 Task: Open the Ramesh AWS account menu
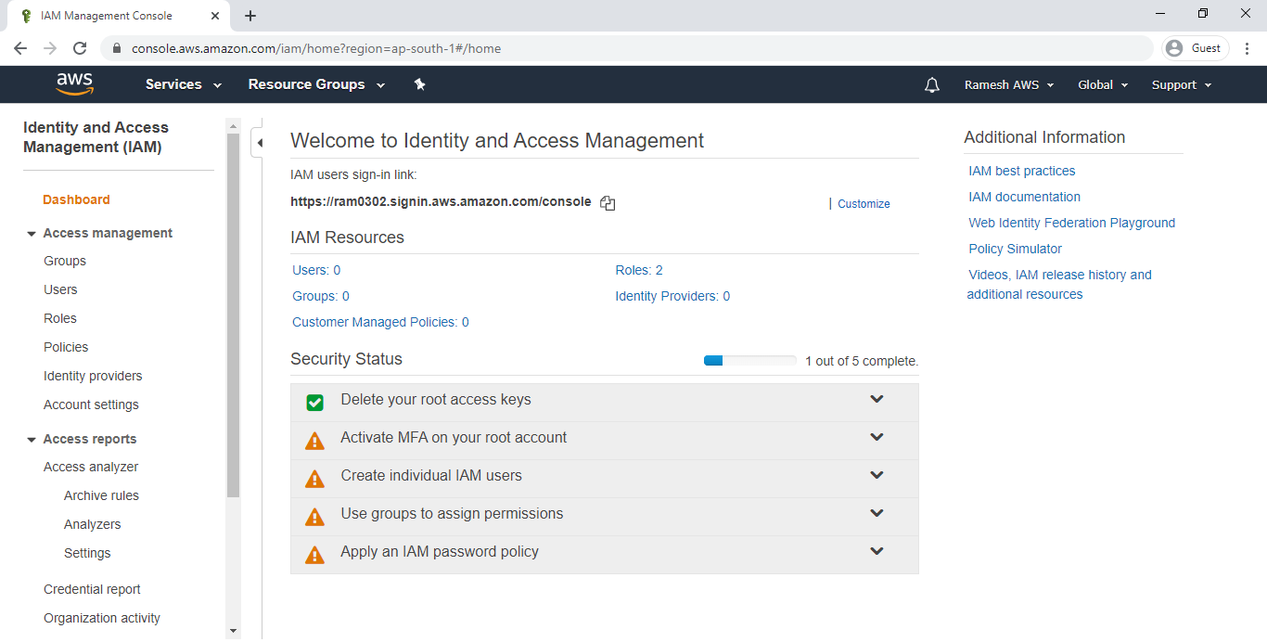1009,85
